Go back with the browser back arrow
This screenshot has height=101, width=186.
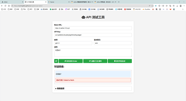click(x=2, y=6)
